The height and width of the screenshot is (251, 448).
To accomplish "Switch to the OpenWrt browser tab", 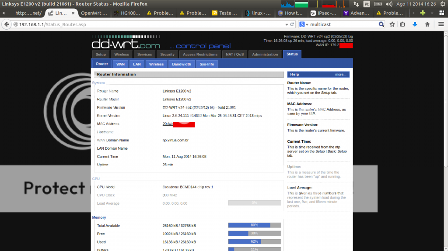I will (94, 13).
